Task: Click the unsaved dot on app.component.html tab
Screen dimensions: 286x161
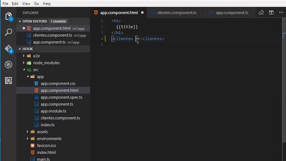Action: [142, 13]
